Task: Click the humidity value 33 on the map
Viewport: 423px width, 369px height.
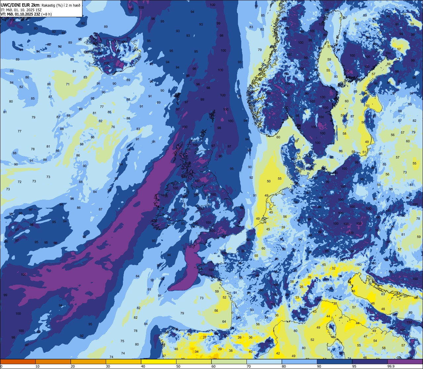Action: tap(297, 298)
